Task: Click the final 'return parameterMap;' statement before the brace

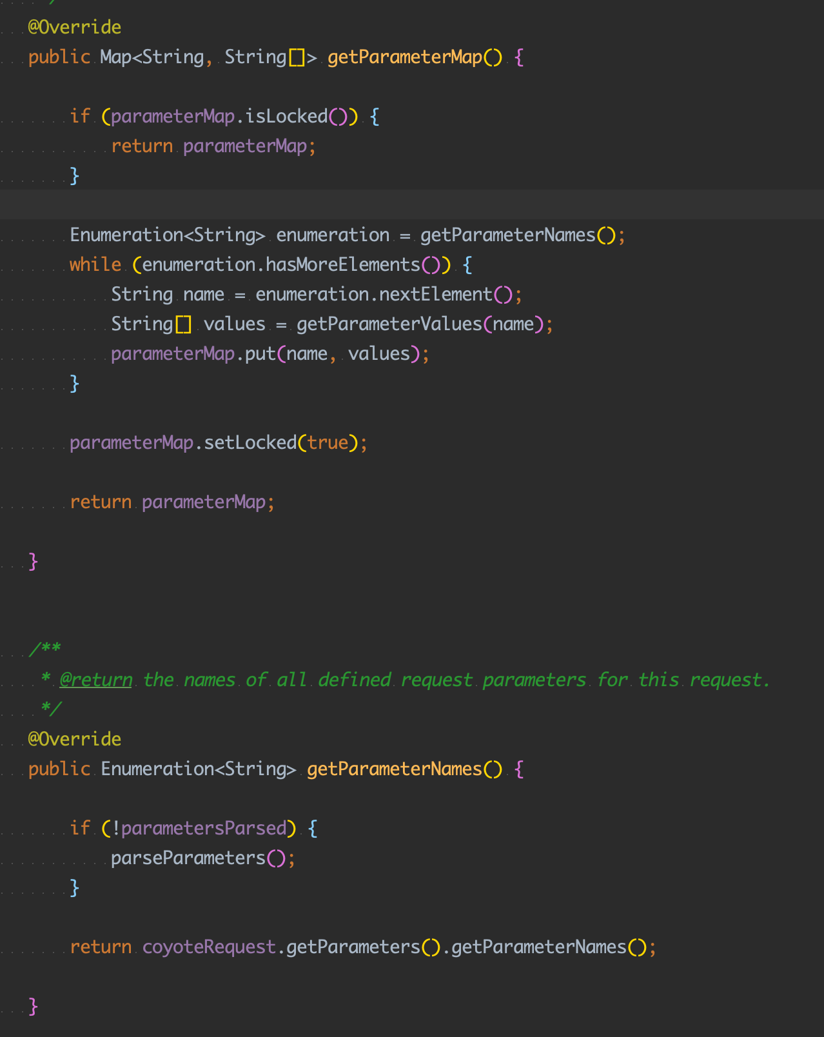Action: point(172,502)
